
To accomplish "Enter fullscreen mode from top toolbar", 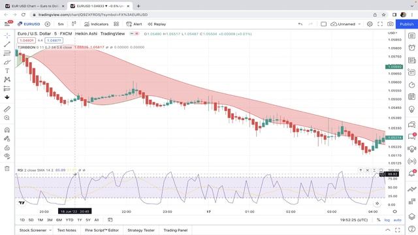I will point(380,24).
